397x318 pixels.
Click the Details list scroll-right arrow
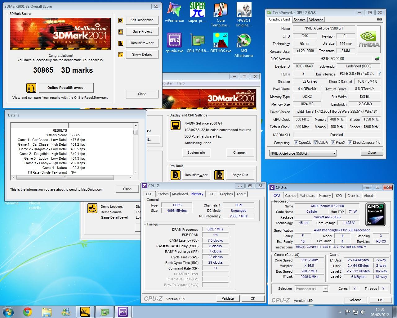[130, 177]
